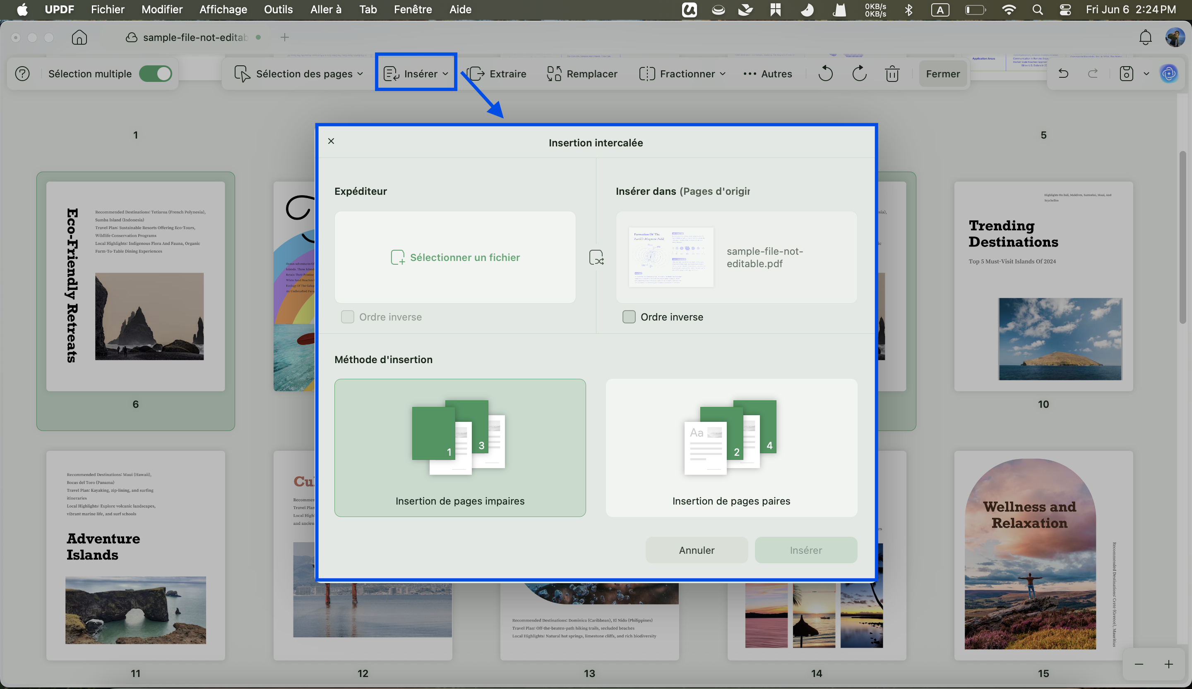Viewport: 1192px width, 689px height.
Task: Open the Autres more options
Action: (768, 74)
